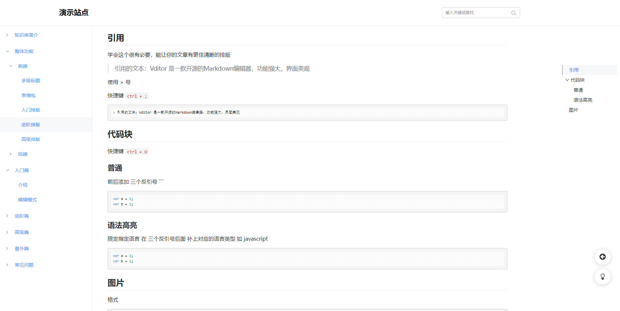Click the code block under 普通 heading
Viewport: 620px width, 311px height.
point(307,202)
